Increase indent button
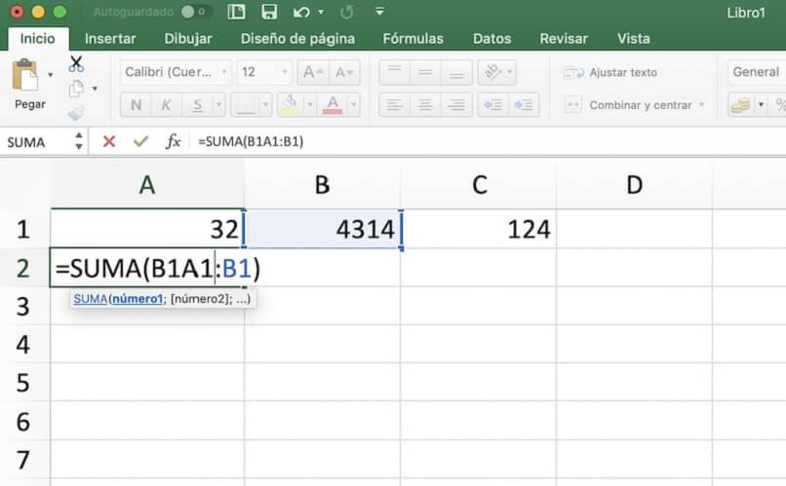 click(524, 104)
